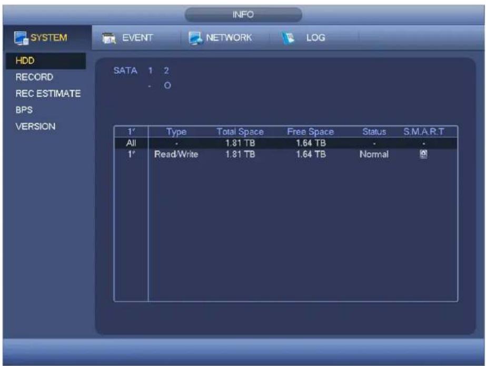Click the SATA label
486x366 pixels.
pos(125,71)
